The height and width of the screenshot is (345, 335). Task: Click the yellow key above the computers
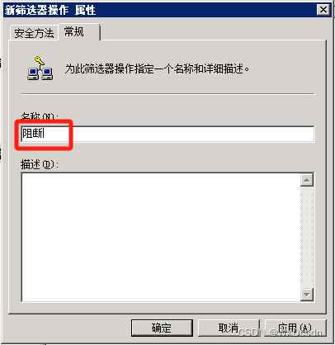click(x=39, y=60)
